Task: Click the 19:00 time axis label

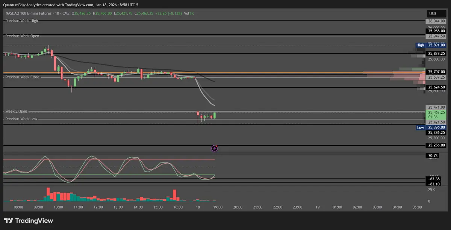Action: click(x=218, y=207)
